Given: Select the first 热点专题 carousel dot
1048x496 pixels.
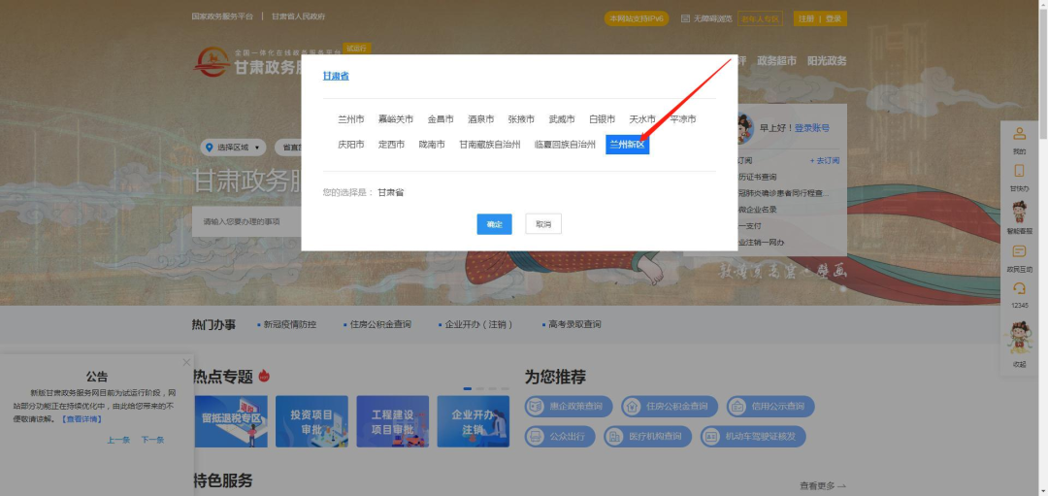Looking at the screenshot, I should pos(467,388).
